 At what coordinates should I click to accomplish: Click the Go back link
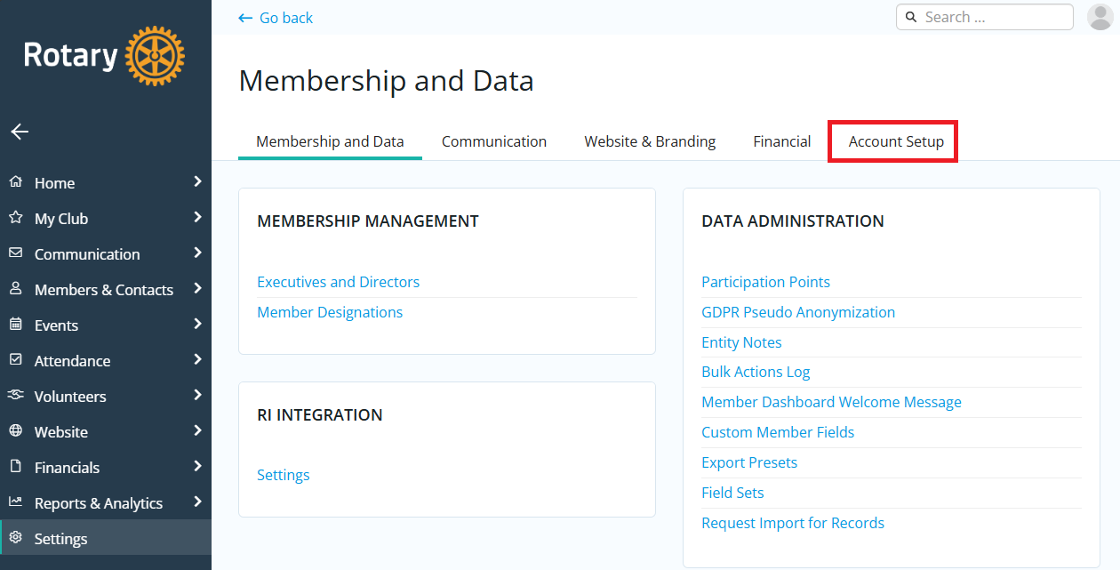tap(276, 18)
